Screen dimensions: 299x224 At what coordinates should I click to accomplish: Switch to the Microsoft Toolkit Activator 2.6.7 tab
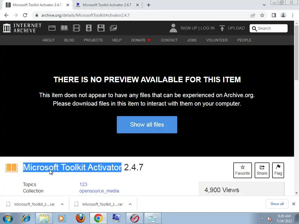click(x=107, y=5)
